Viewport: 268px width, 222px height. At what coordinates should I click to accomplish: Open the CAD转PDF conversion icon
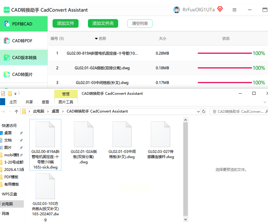(x=7, y=41)
